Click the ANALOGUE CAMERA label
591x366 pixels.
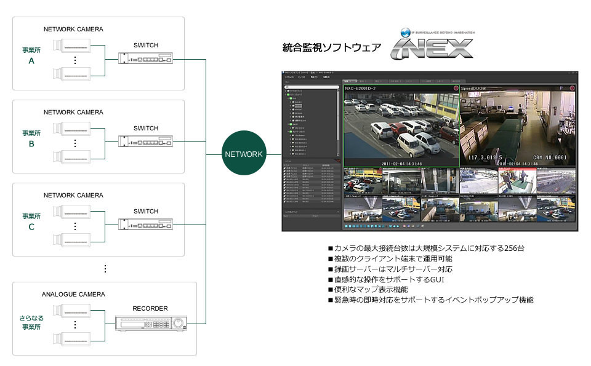pyautogui.click(x=73, y=294)
